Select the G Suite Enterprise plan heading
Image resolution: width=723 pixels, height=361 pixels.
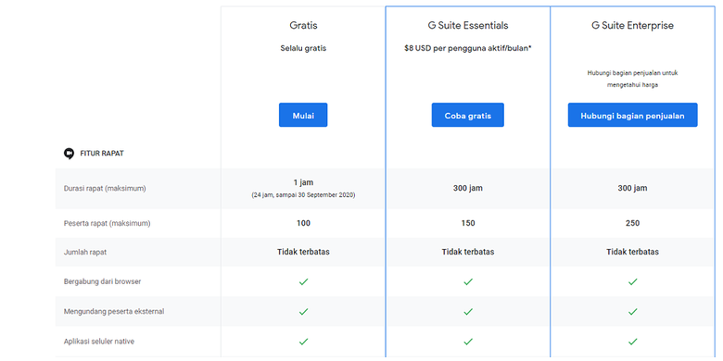pyautogui.click(x=632, y=25)
